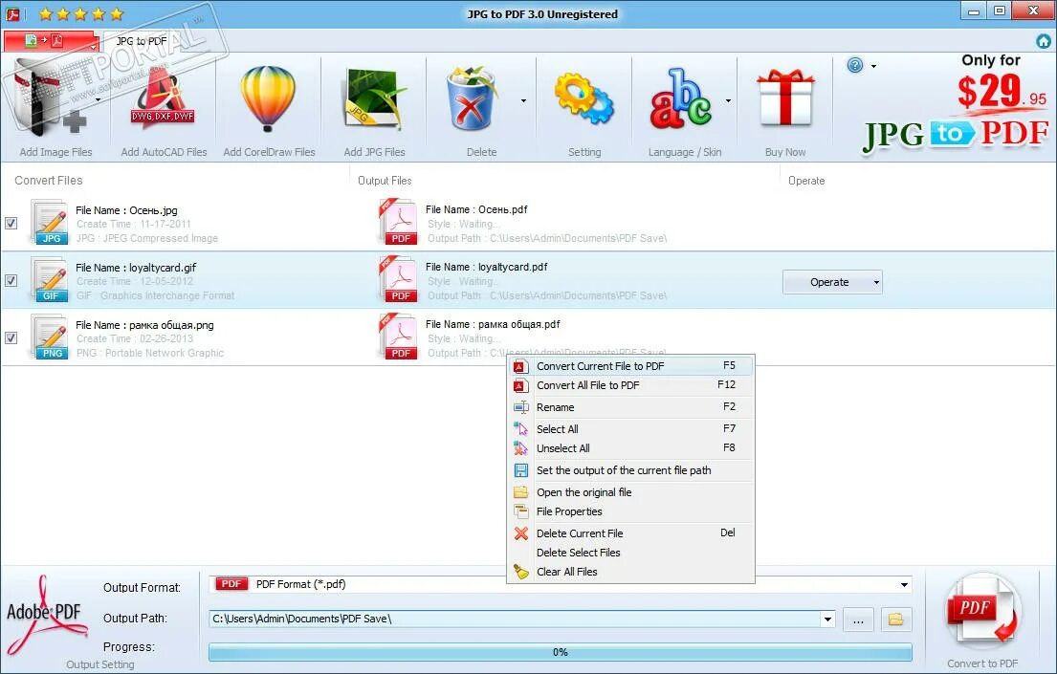Switch to the JPG to PDF tab
Image resolution: width=1057 pixels, height=674 pixels.
(142, 41)
